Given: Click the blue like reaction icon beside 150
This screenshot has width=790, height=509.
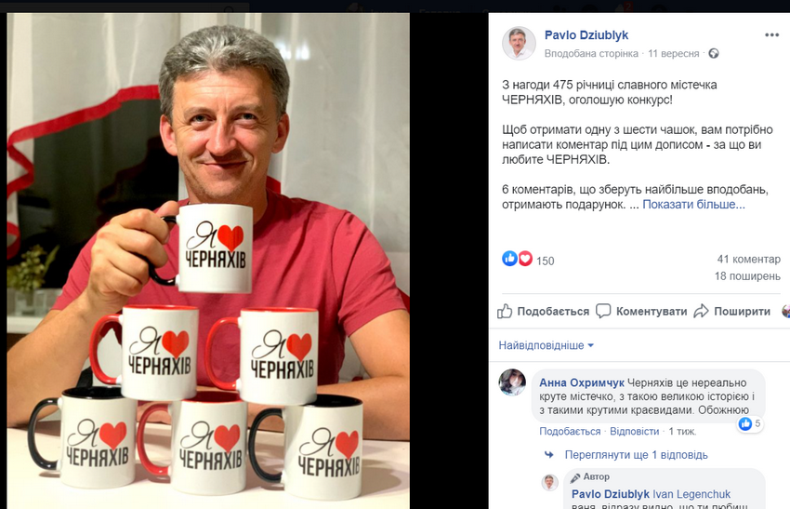Looking at the screenshot, I should point(509,259).
